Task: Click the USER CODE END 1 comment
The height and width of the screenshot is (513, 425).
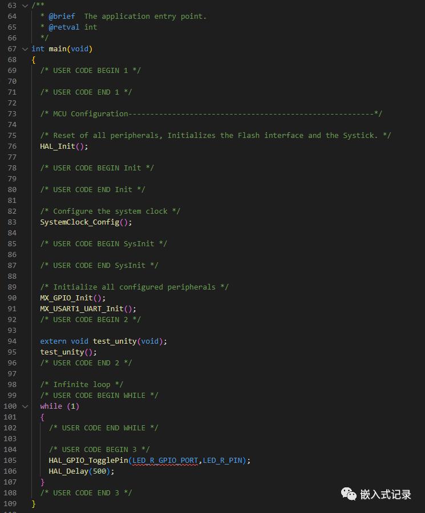Action: 86,92
